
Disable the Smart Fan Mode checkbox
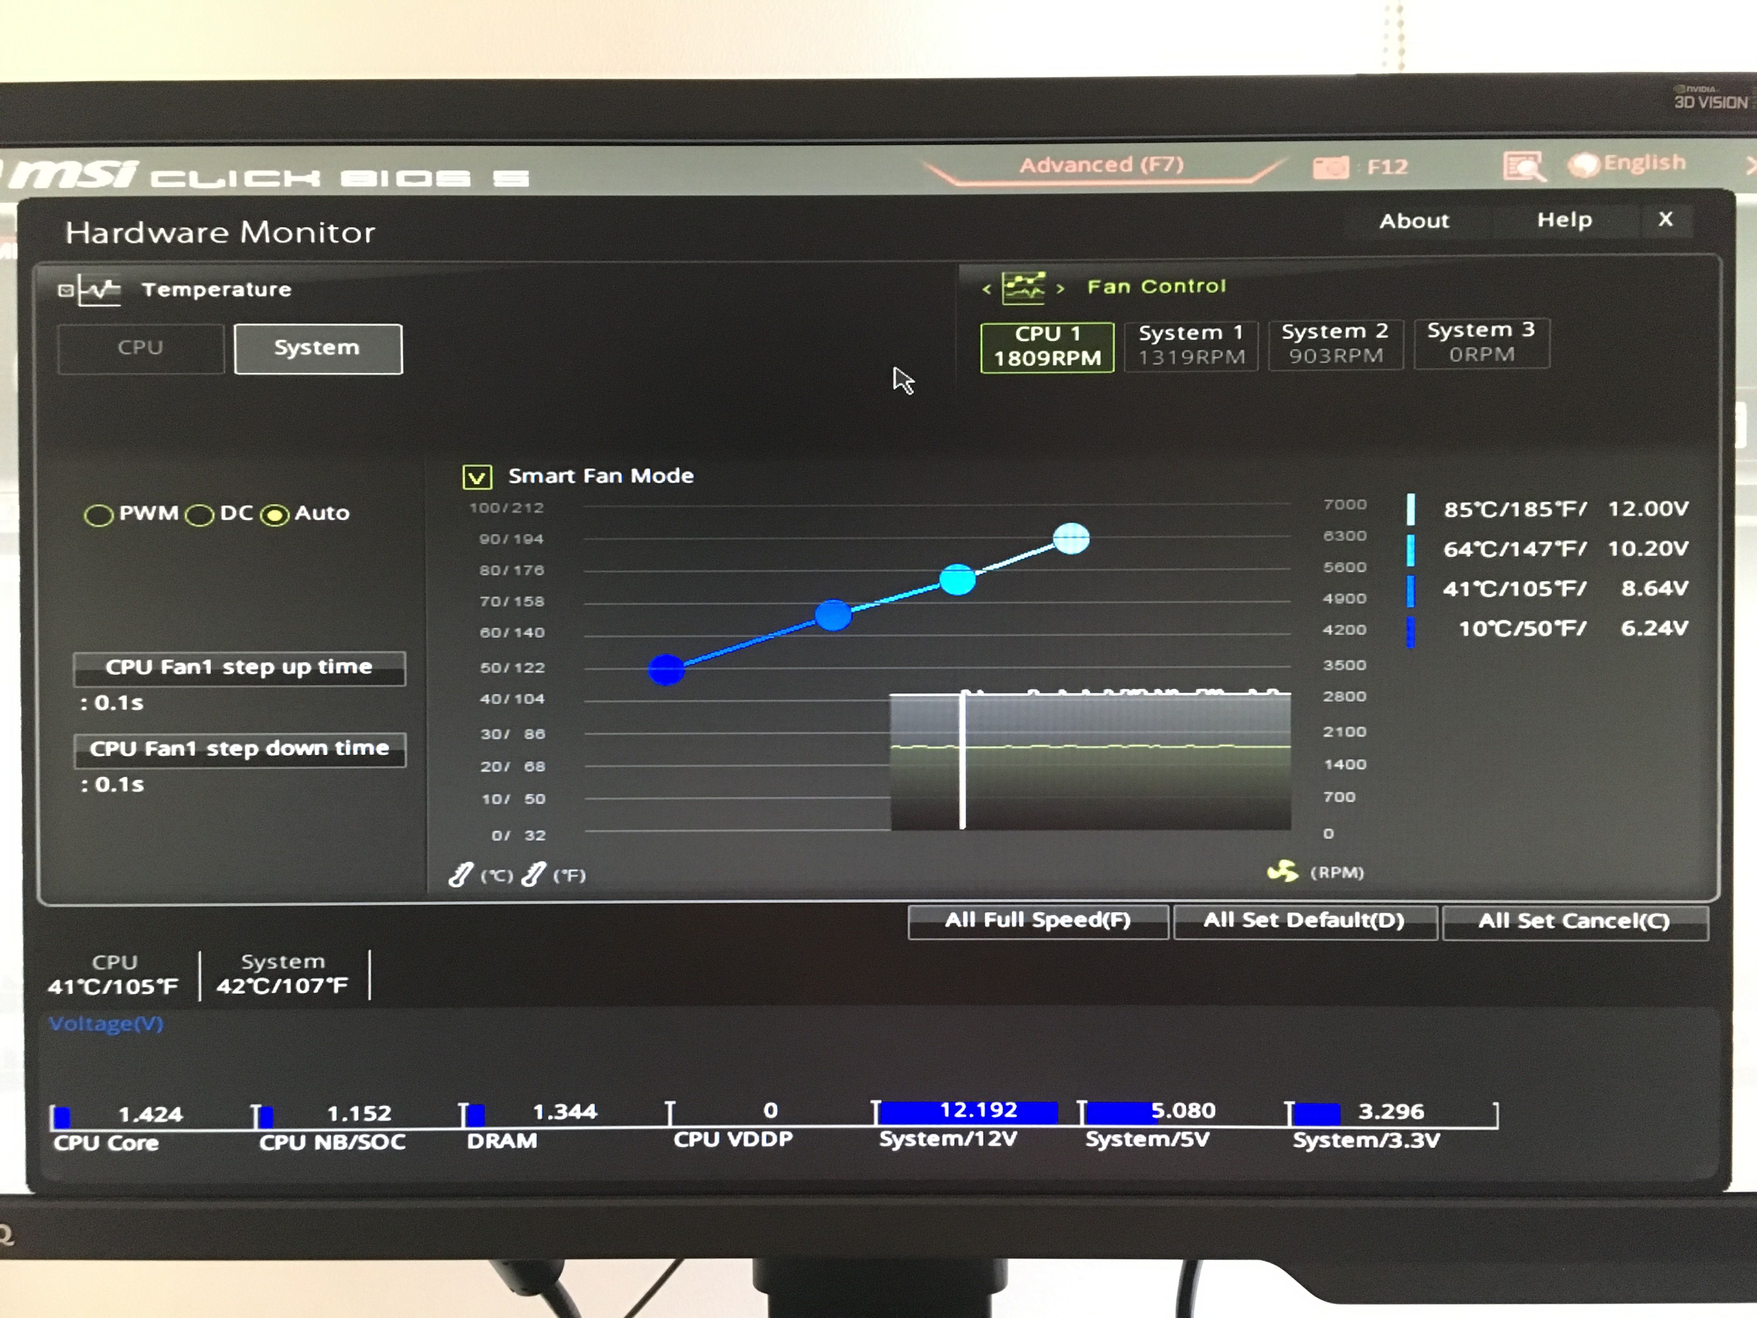[x=477, y=477]
